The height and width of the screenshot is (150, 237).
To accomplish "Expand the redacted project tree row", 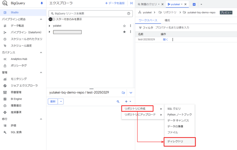I will pos(49,32).
